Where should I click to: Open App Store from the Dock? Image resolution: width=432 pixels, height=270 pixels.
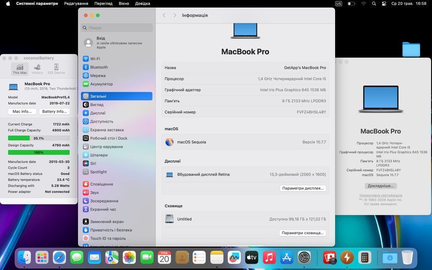(x=287, y=258)
